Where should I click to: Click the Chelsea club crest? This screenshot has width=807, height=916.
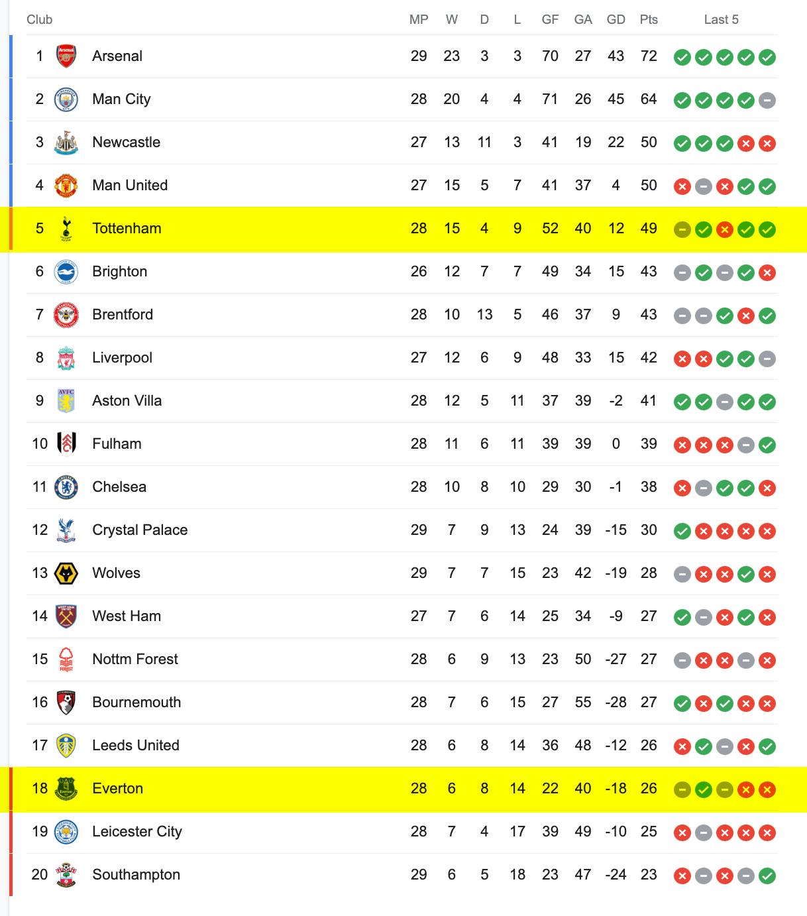click(66, 487)
